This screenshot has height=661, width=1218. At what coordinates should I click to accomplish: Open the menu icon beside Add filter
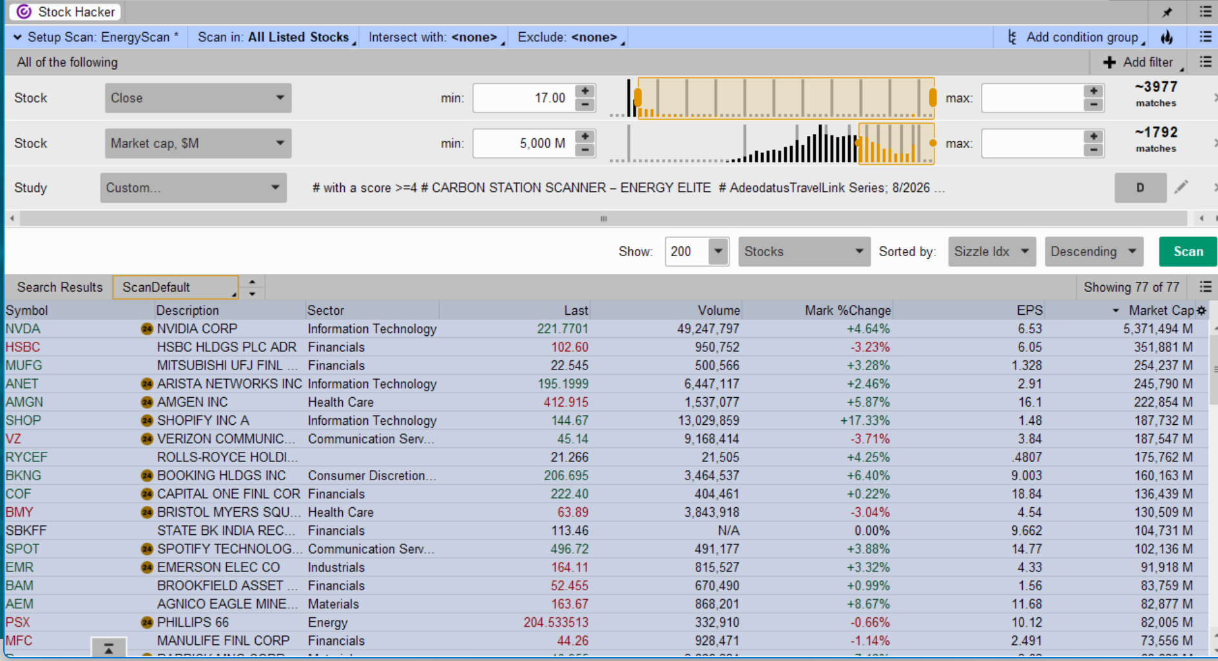1205,62
